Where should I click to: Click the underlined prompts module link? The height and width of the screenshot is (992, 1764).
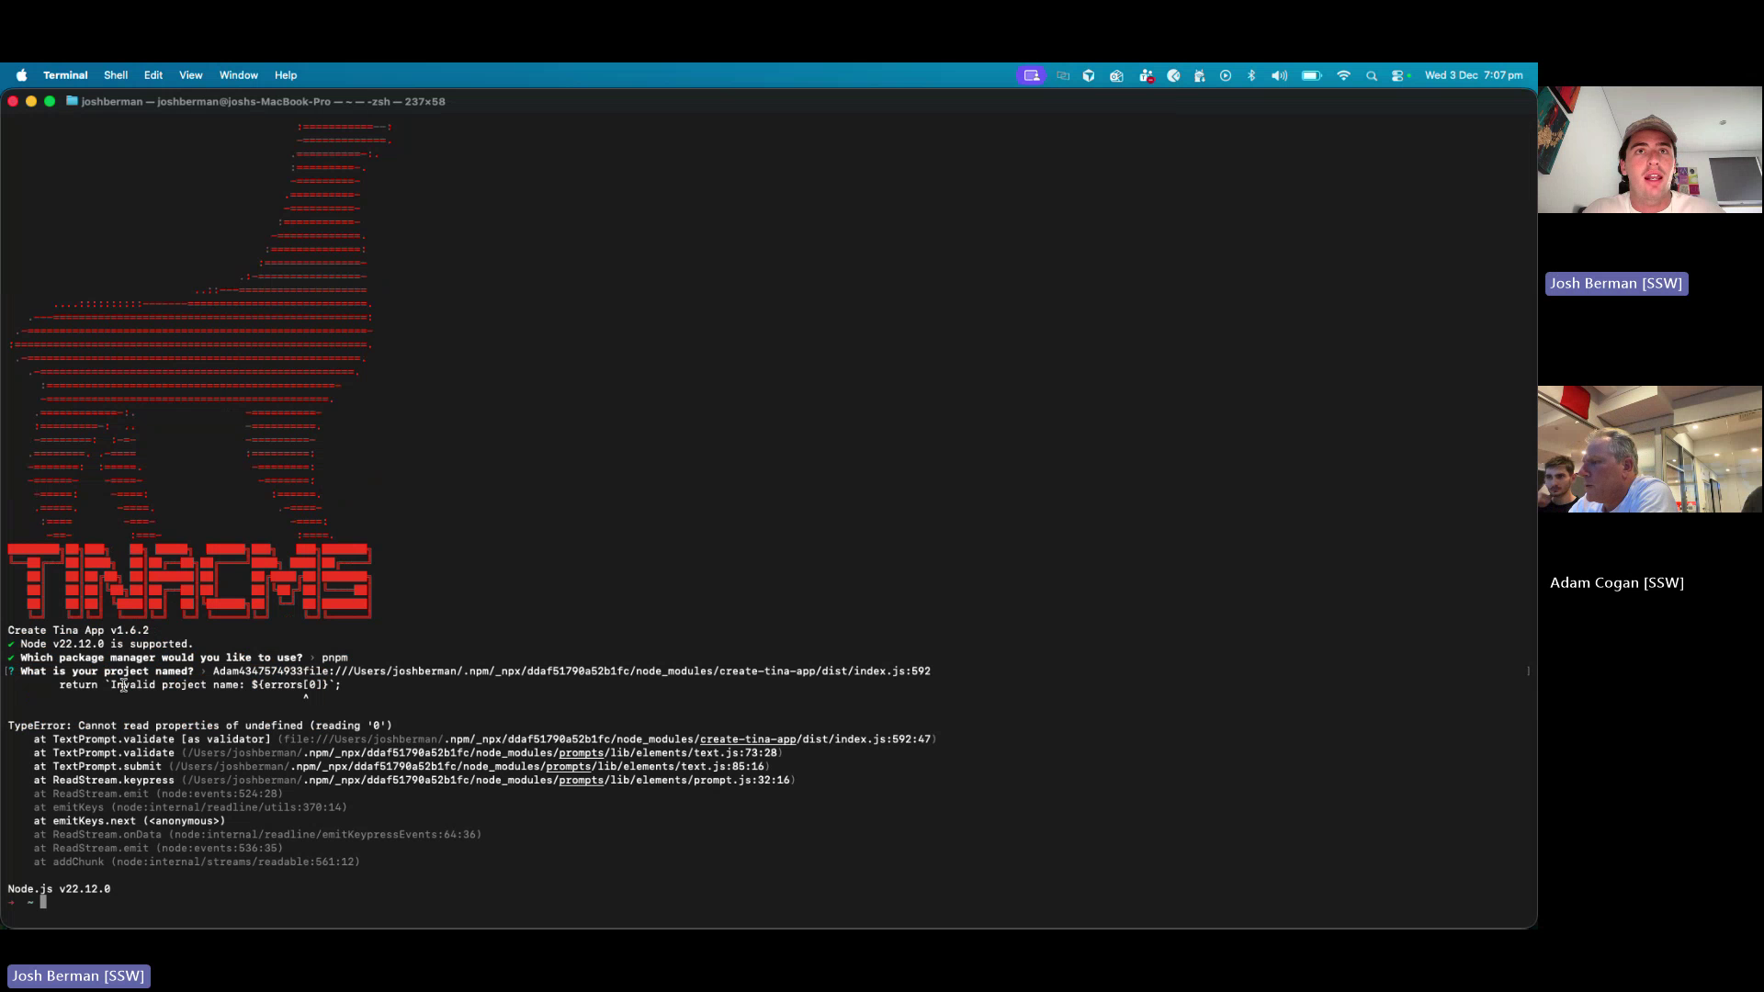[582, 752]
